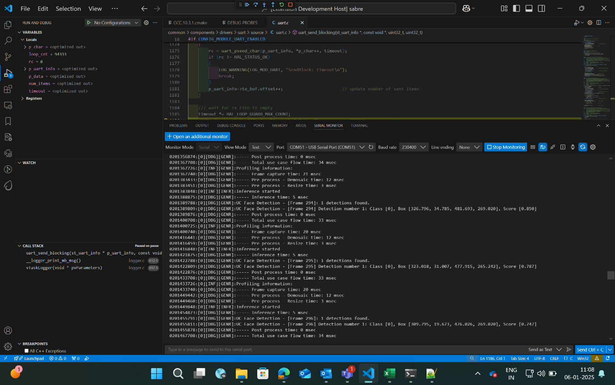The height and width of the screenshot is (385, 615).
Task: Open Source Control from the Activity Bar
Action: coord(8,57)
